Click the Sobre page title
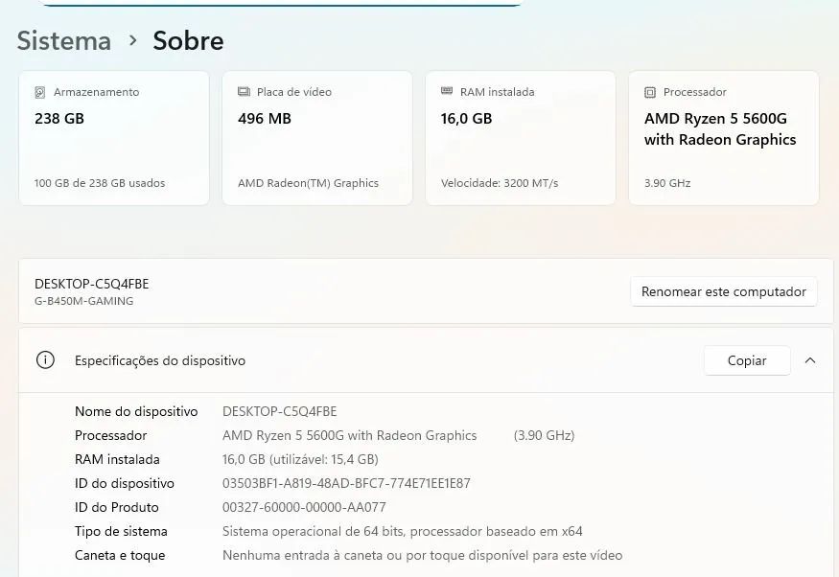 (188, 40)
